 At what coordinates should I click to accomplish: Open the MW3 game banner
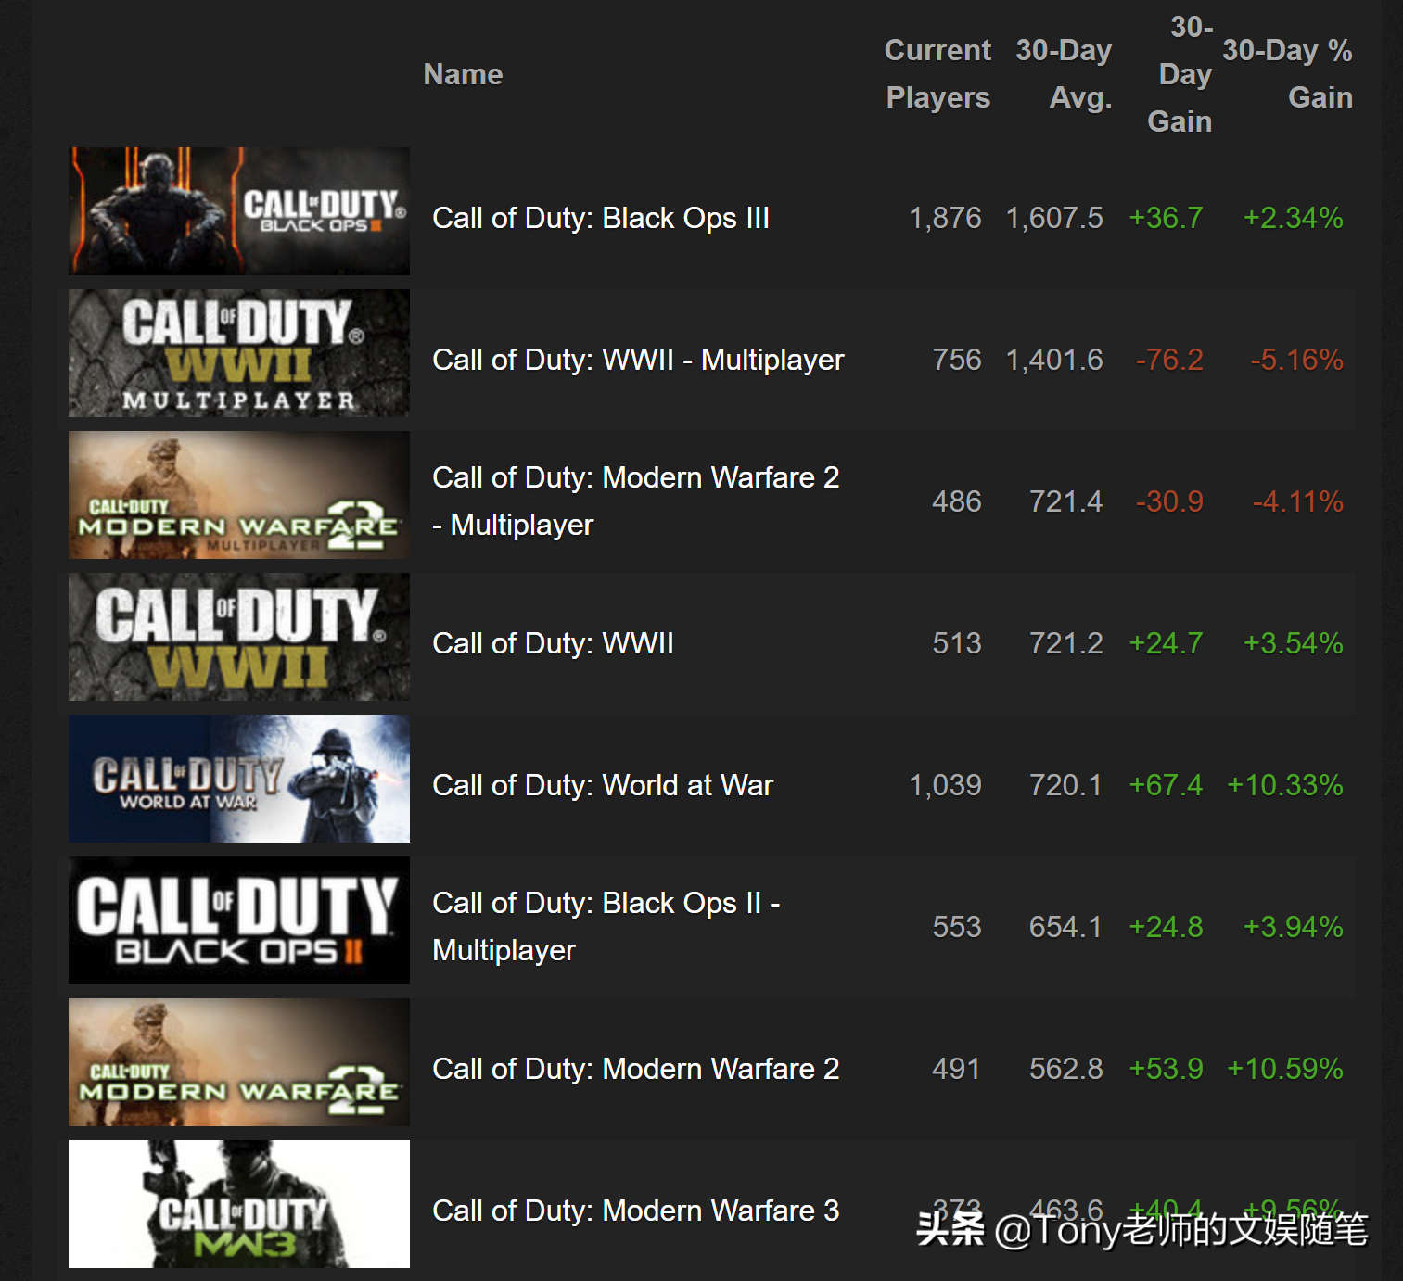tap(239, 1204)
